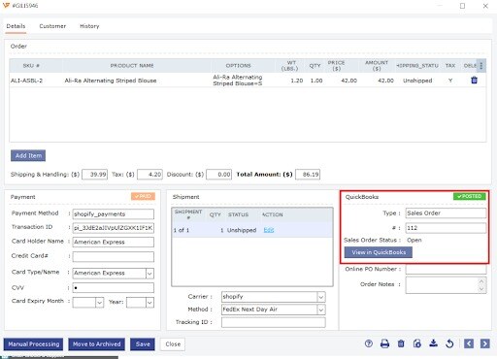This screenshot has width=497, height=359.
Task: Click the undo refresh arrow icon
Action: tap(449, 343)
